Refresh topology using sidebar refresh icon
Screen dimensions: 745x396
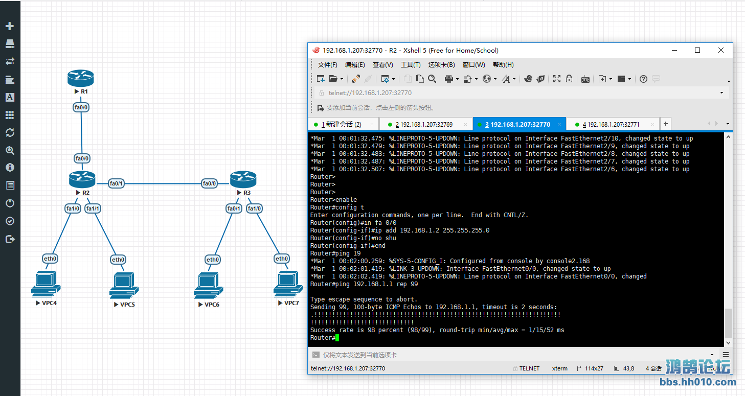(10, 132)
